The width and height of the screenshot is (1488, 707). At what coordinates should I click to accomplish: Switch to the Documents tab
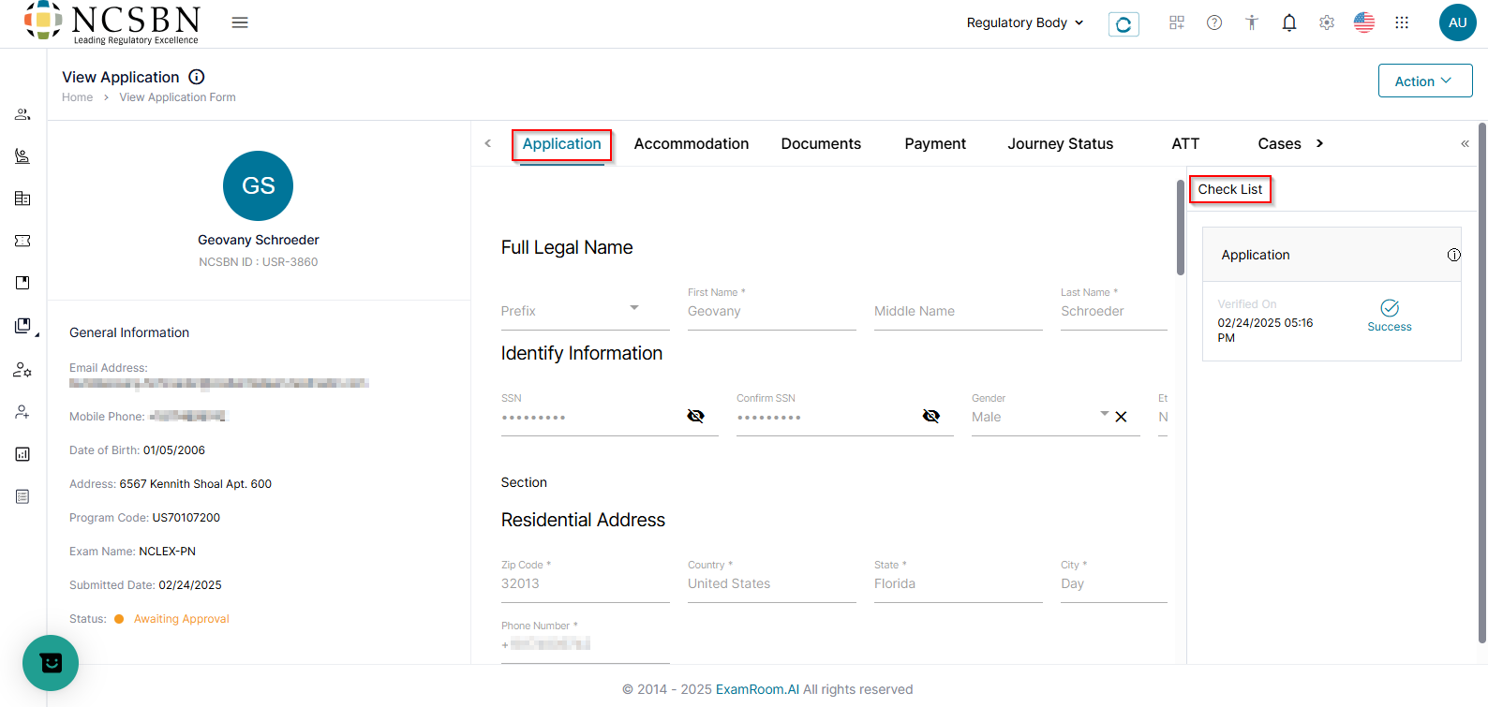tap(821, 143)
